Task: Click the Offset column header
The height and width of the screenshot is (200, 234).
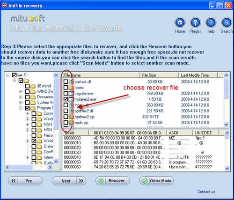Action: tap(75, 133)
